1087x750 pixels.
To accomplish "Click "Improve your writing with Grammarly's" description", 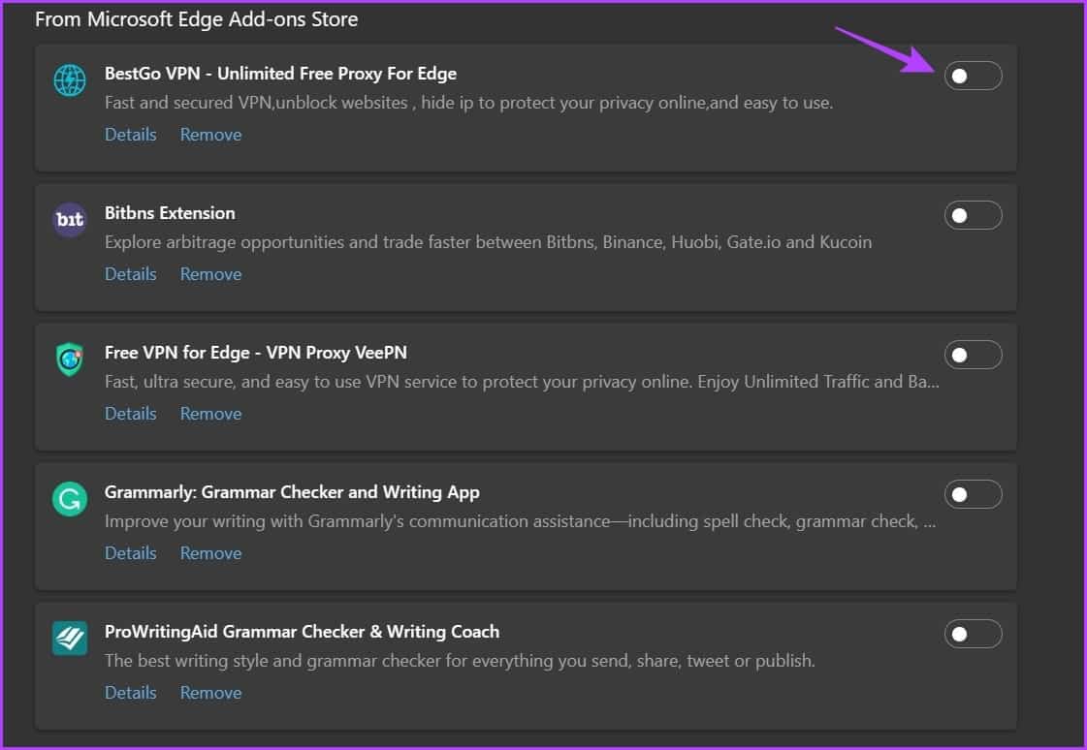I will [520, 521].
